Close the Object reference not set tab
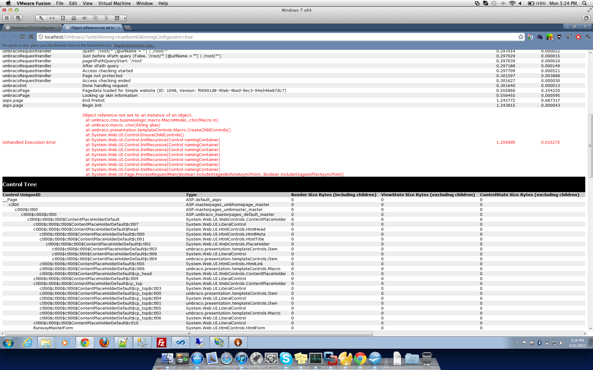The height and width of the screenshot is (370, 593). [x=119, y=28]
